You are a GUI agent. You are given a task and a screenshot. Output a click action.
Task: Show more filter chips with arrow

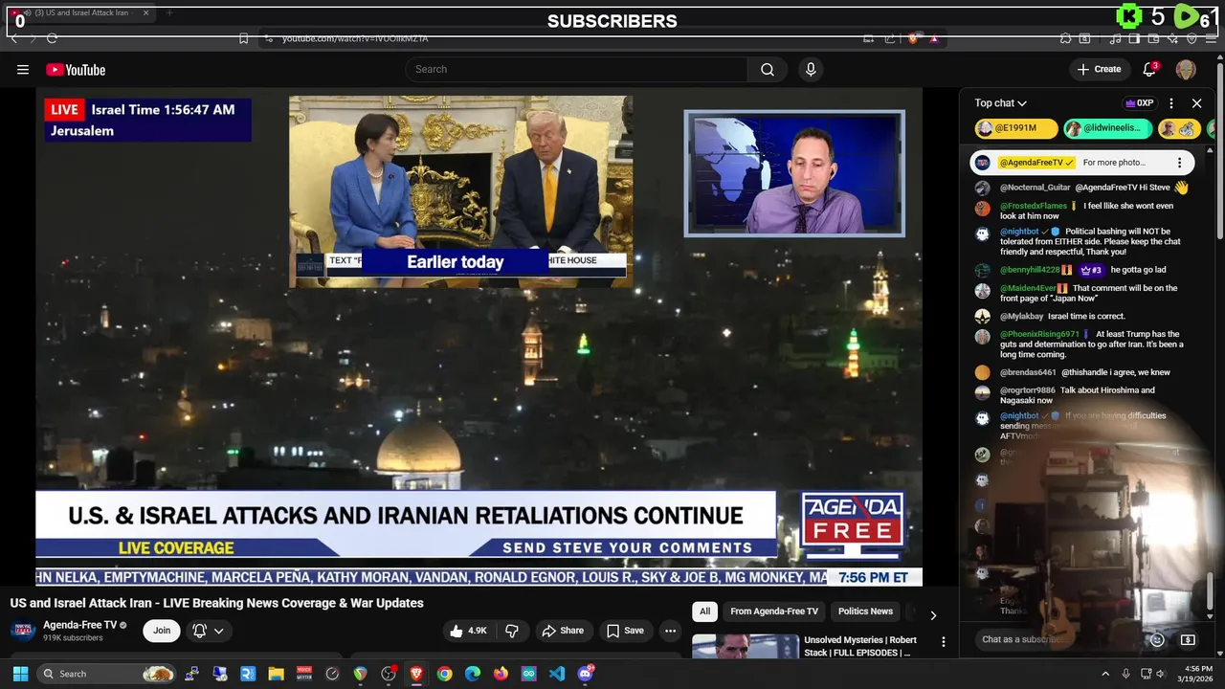click(933, 615)
